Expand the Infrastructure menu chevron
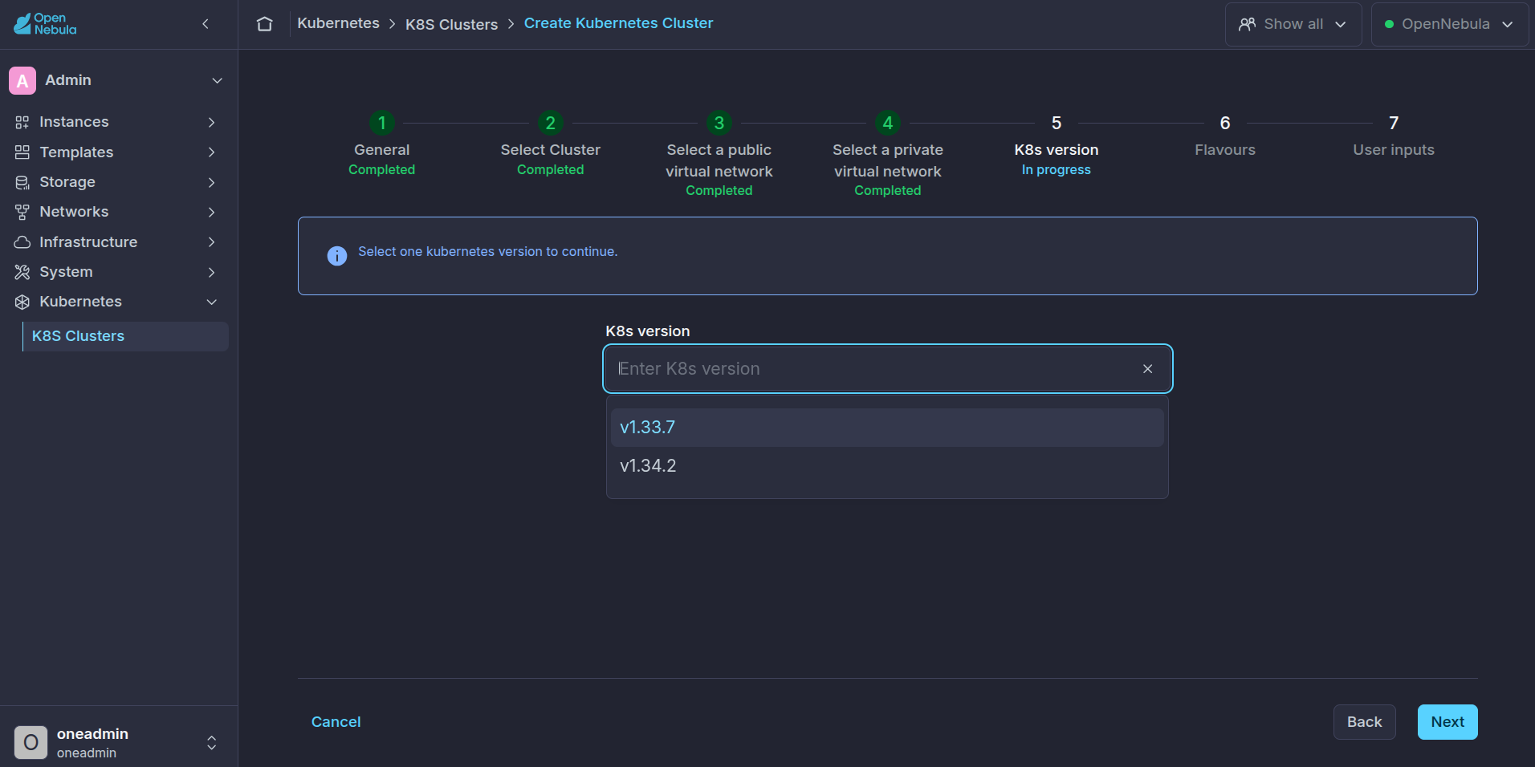 pyautogui.click(x=211, y=242)
